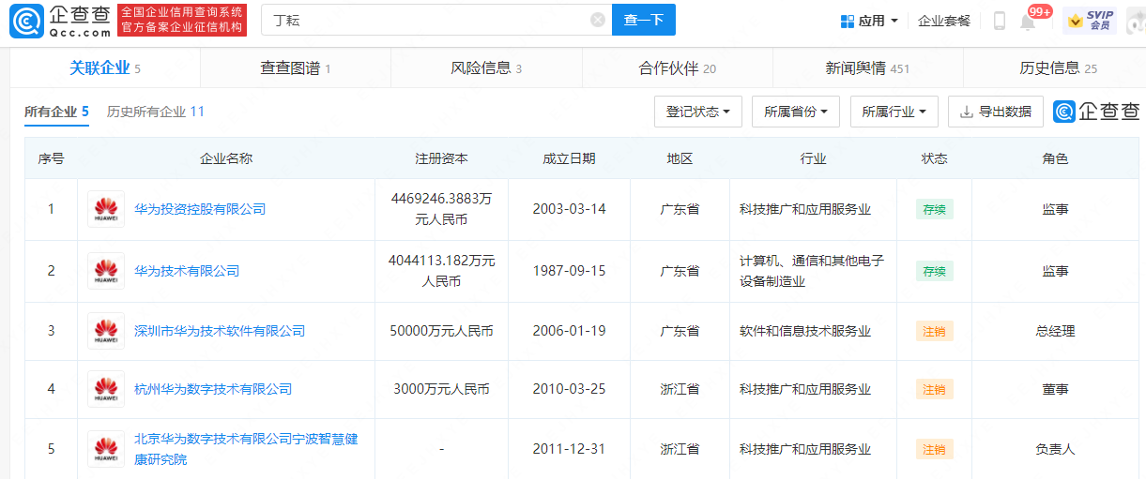Click the 注销 tag of 杭州华为数字技术
Image resolution: width=1146 pixels, height=479 pixels.
click(934, 389)
